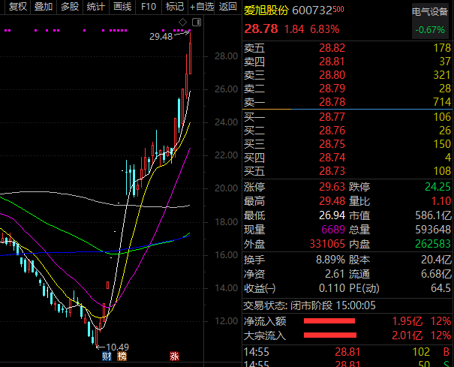This screenshot has width=454, height=367.
Task: Click the 标记 mark button
Action: click(175, 6)
